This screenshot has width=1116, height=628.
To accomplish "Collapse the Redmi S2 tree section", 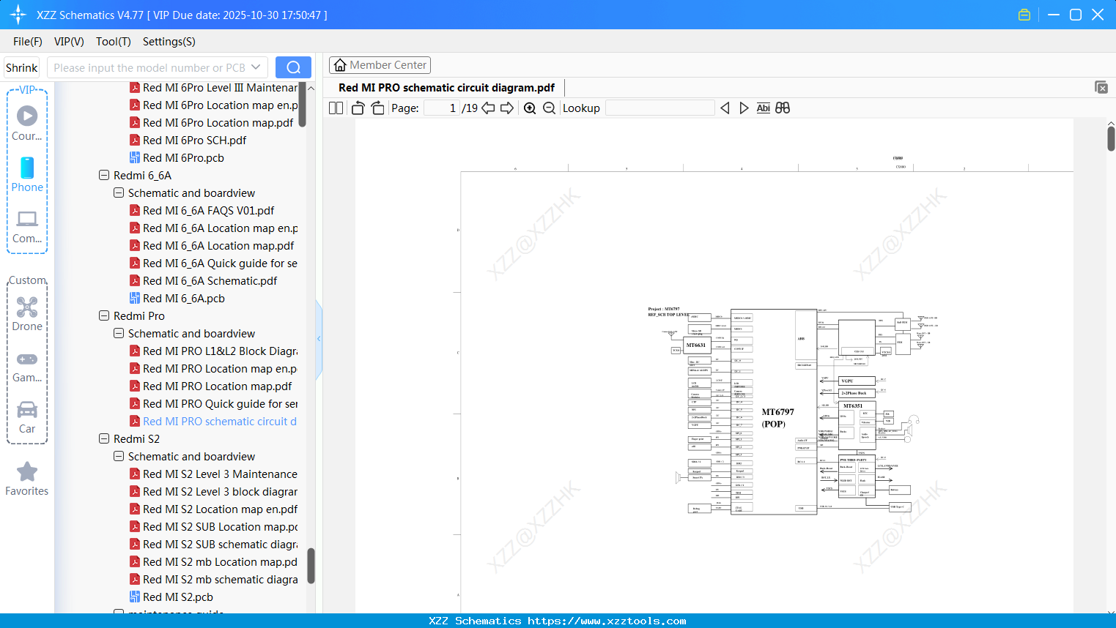I will click(103, 438).
